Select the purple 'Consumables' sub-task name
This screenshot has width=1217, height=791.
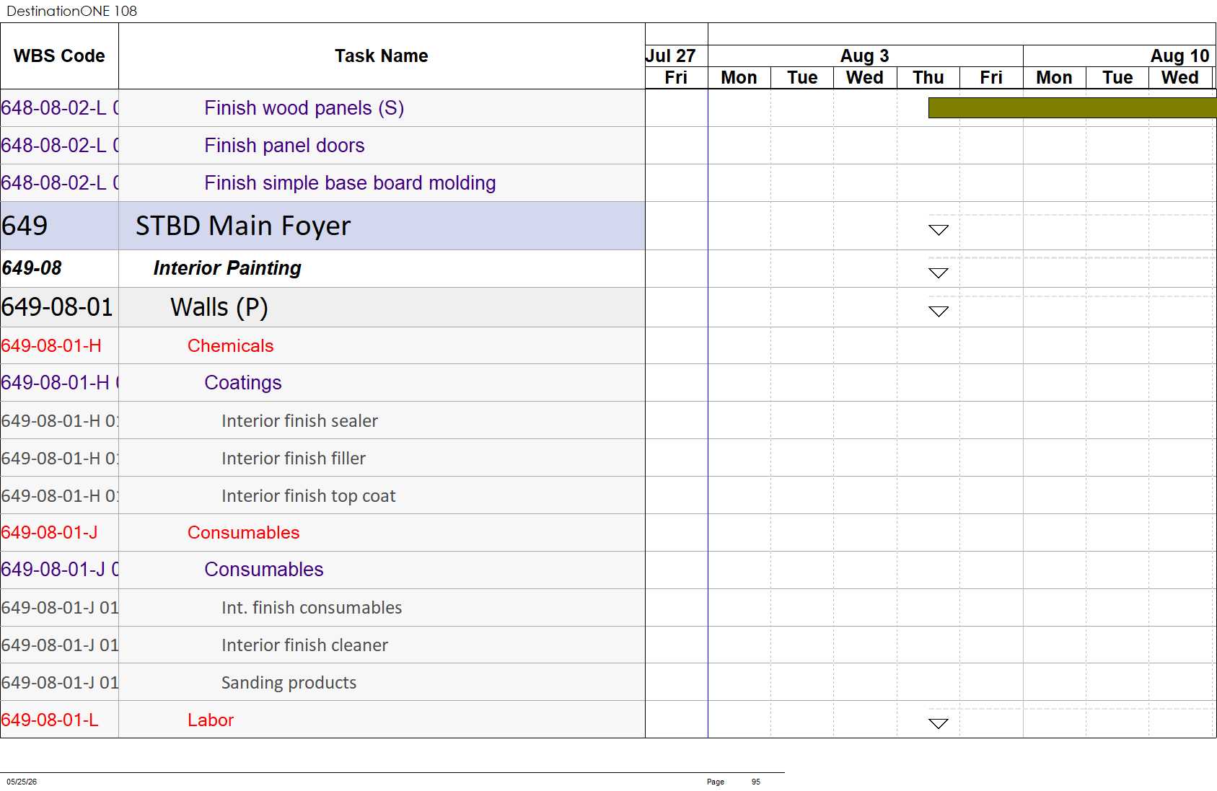click(264, 570)
